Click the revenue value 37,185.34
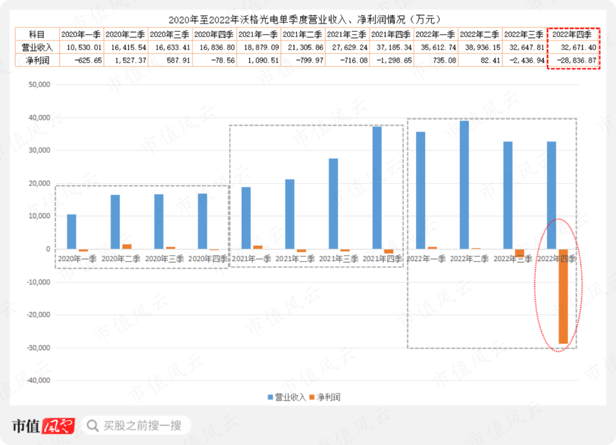616x445 pixels. coord(394,47)
